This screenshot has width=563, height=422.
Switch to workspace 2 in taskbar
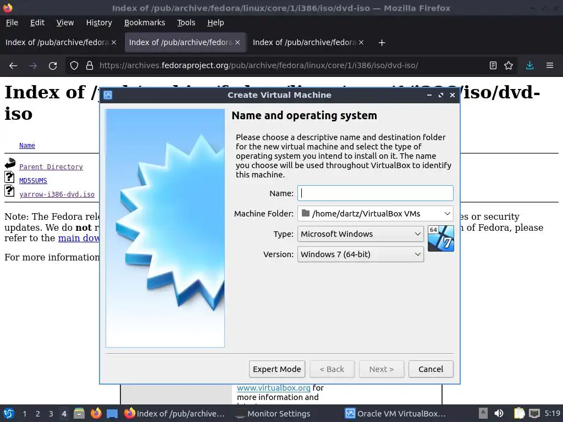[38, 414]
